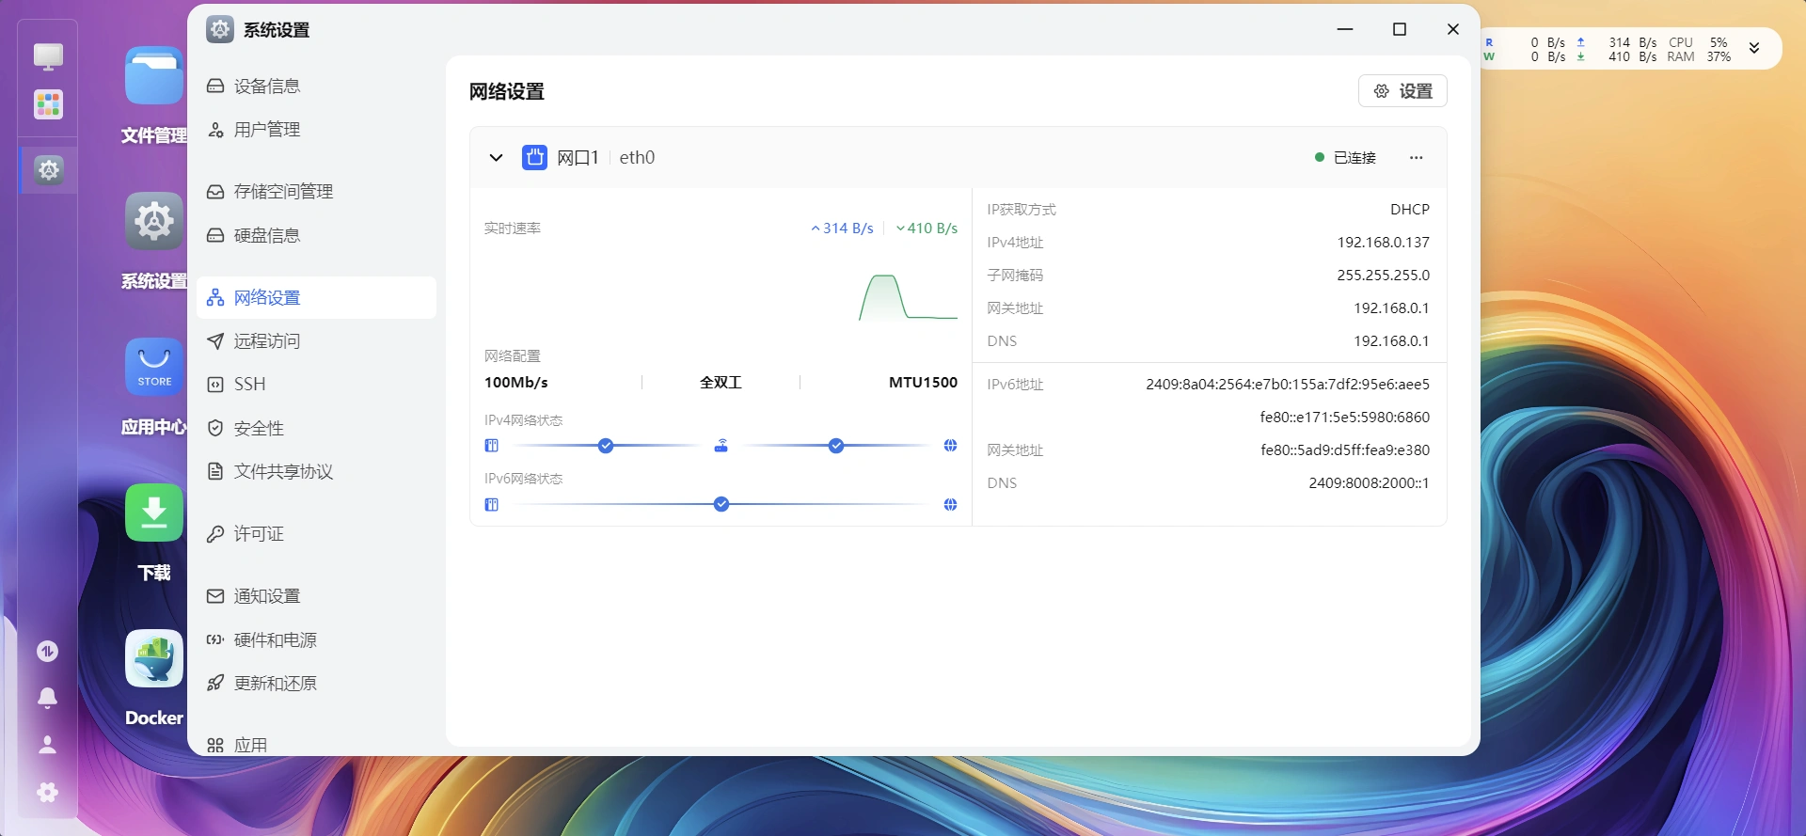Open the File Manager desktop icon
The image size is (1806, 836).
pyautogui.click(x=153, y=76)
